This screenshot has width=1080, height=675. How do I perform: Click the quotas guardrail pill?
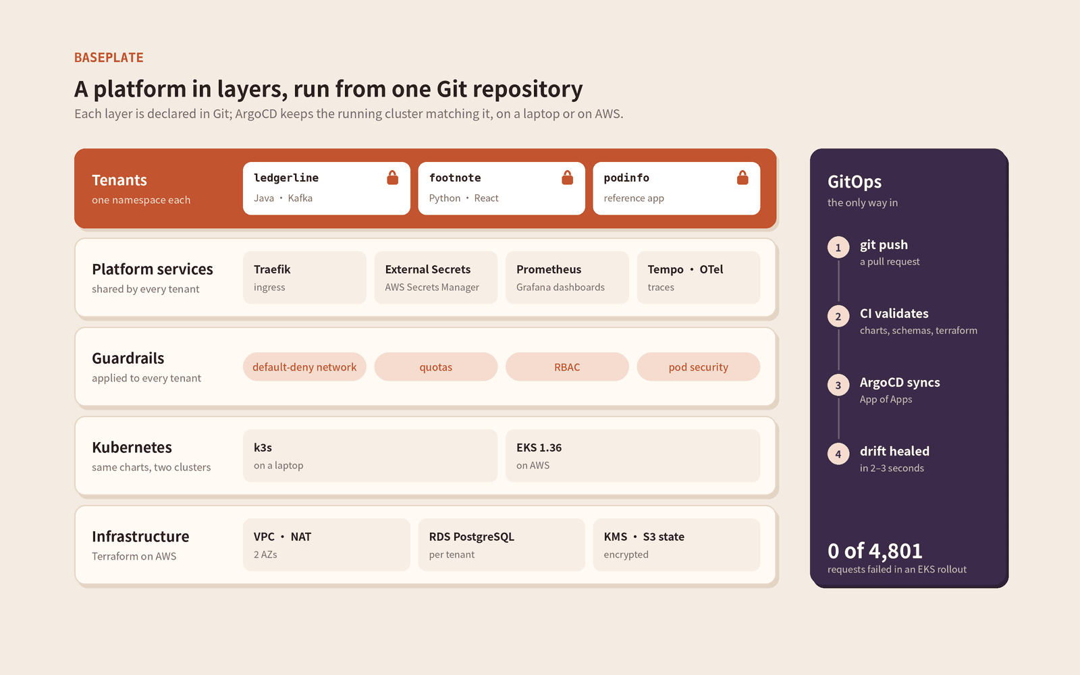[436, 367]
